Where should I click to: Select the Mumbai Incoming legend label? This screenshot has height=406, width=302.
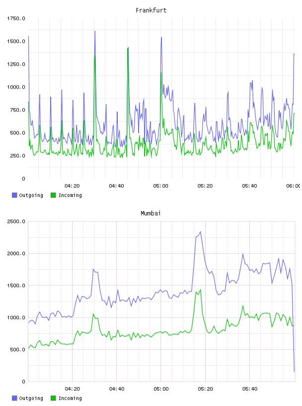pos(70,398)
